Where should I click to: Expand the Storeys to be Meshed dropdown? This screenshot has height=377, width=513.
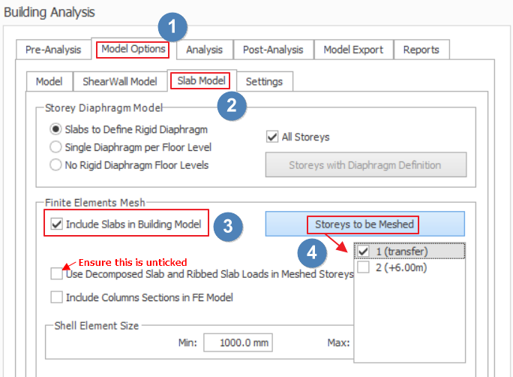click(364, 224)
